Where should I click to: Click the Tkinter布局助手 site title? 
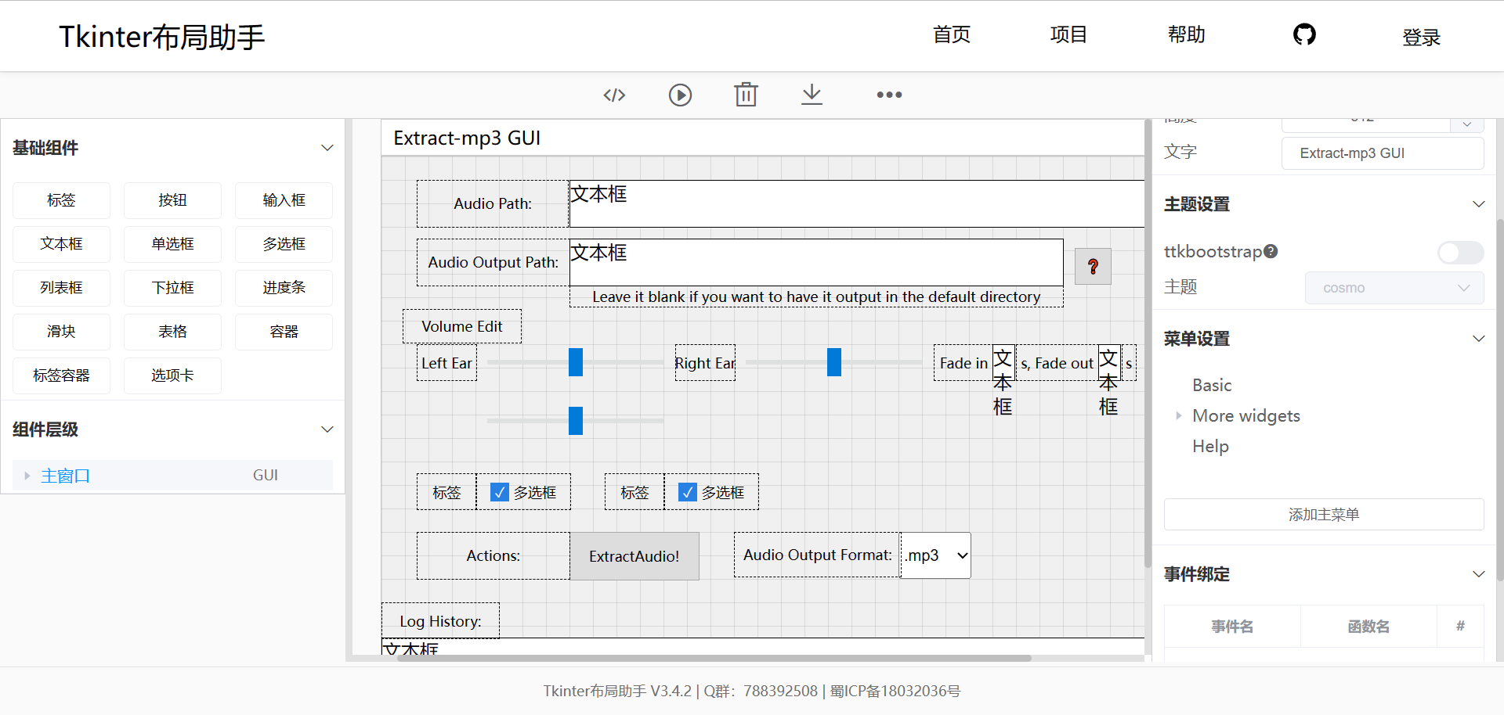[x=162, y=37]
